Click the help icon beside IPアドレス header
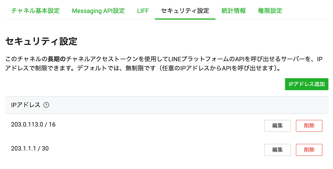The height and width of the screenshot is (169, 333). click(46, 105)
